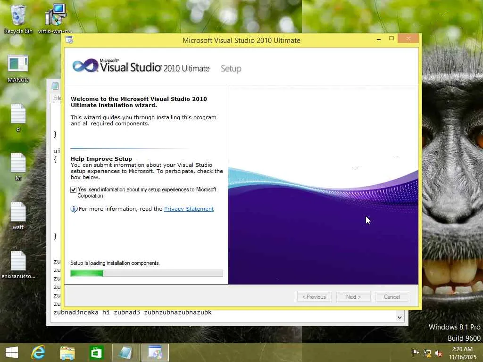Uncheck the send setup experiences checkbox
Screen dimensions: 483x362
tap(73, 189)
